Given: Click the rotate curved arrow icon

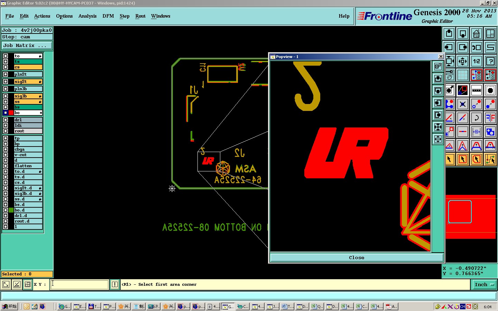Looking at the screenshot, I should point(477,118).
